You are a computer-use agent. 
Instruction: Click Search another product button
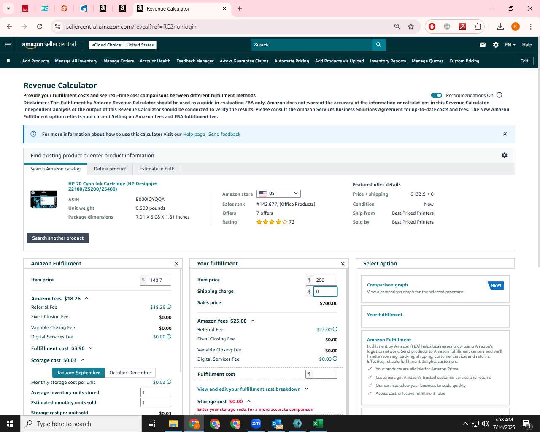point(58,238)
